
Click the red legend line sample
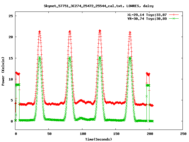tap(174, 15)
